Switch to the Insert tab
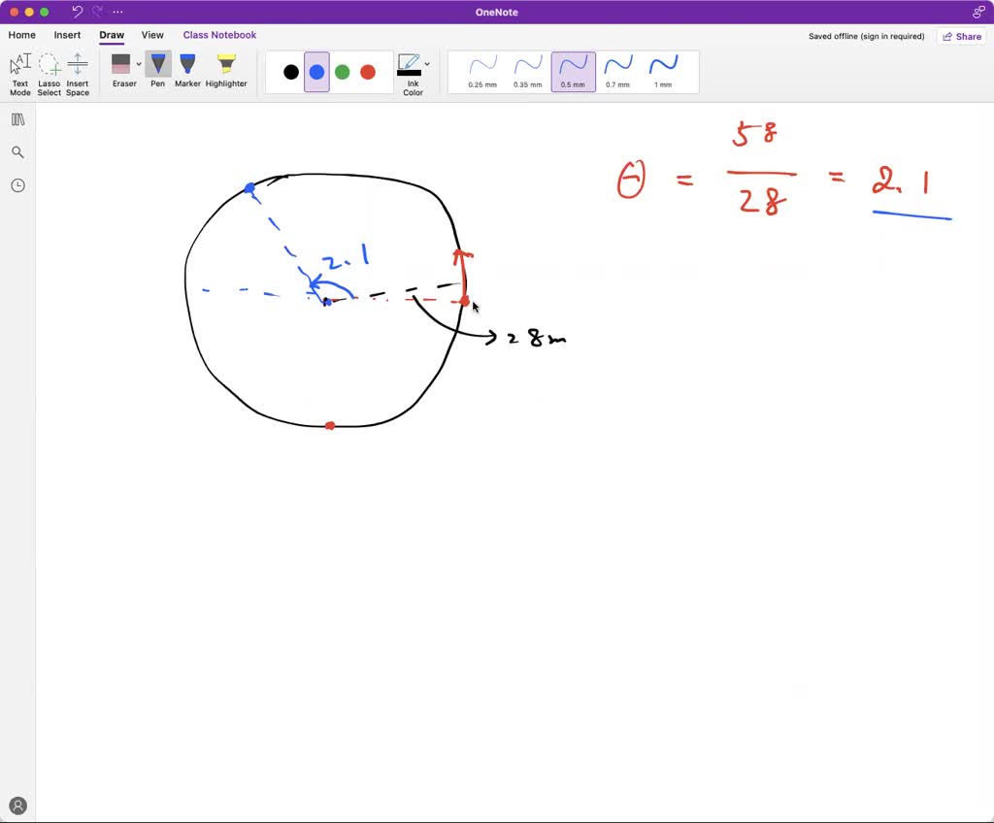This screenshot has width=994, height=823. coord(67,35)
